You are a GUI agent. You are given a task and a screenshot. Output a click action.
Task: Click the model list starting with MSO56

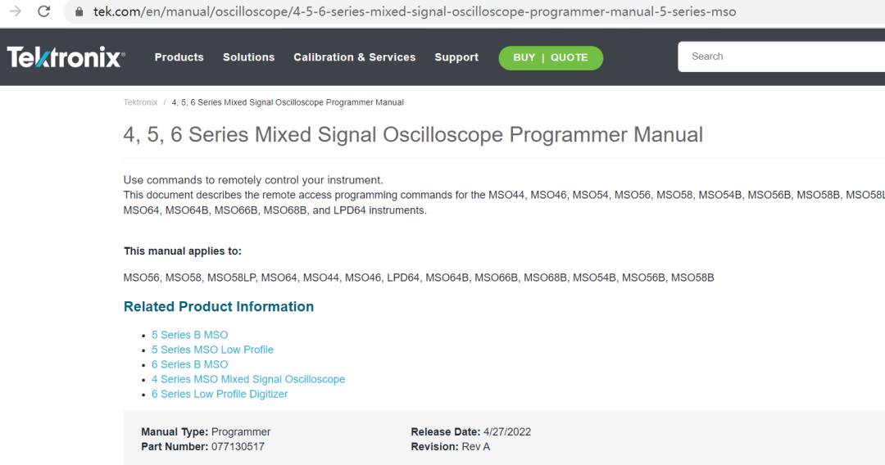pos(419,278)
